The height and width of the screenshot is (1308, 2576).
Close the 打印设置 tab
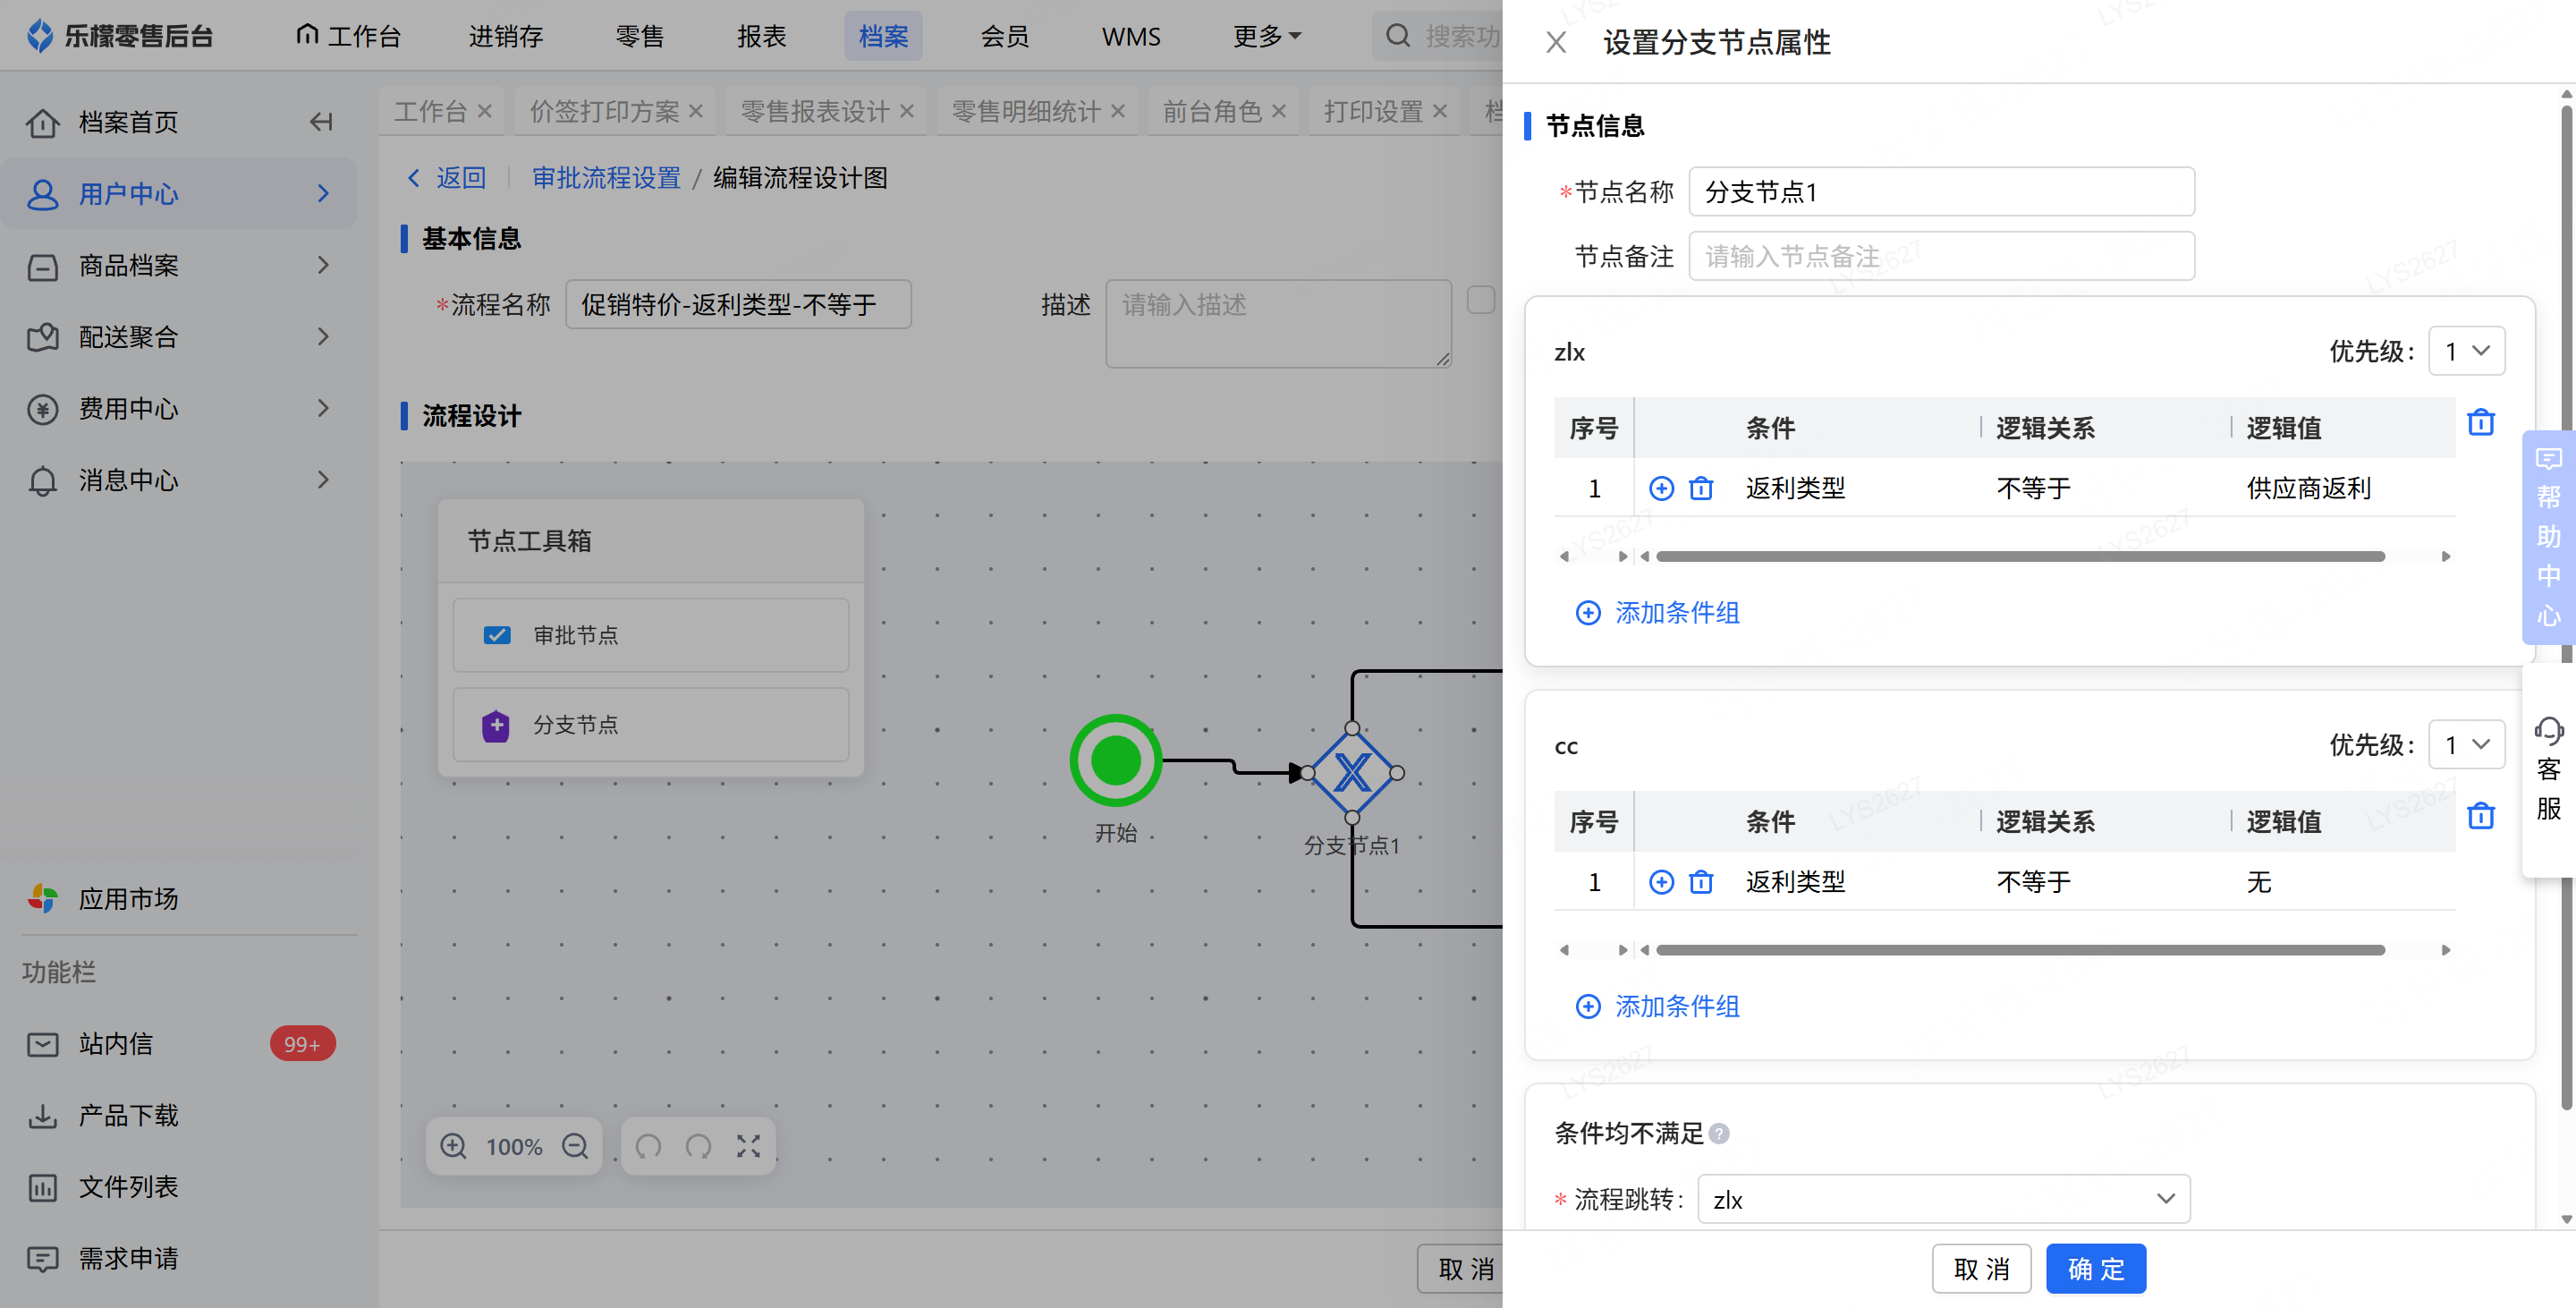click(x=1440, y=111)
